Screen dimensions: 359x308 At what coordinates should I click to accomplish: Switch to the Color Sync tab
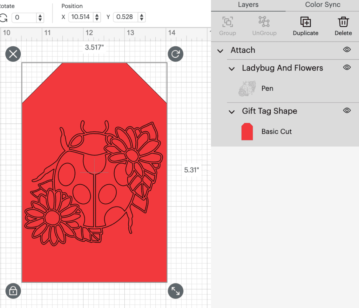tap(323, 5)
